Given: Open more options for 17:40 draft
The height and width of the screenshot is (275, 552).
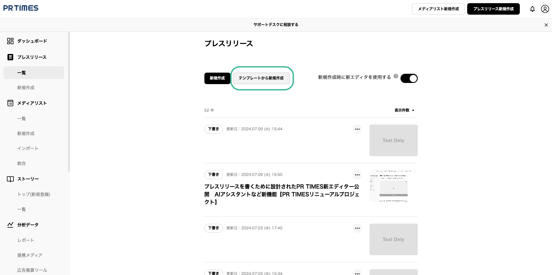Looking at the screenshot, I should click(x=357, y=228).
